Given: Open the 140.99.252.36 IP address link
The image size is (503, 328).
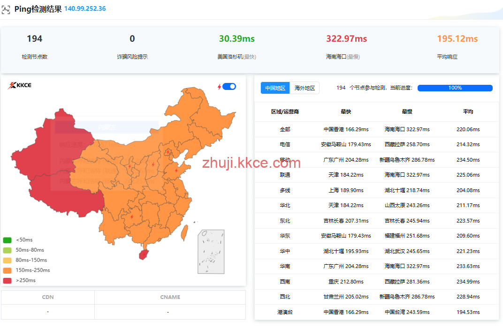Looking at the screenshot, I should 85,9.
